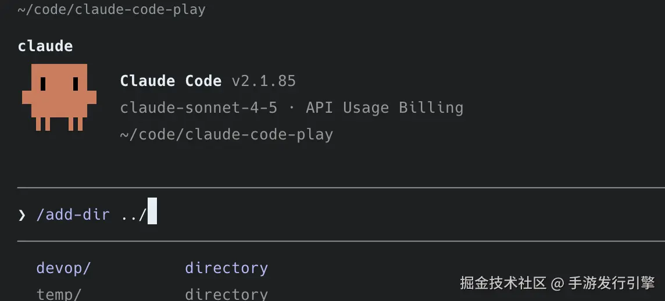The height and width of the screenshot is (301, 665).
Task: Click the /add-dir slash command text
Action: tap(73, 214)
